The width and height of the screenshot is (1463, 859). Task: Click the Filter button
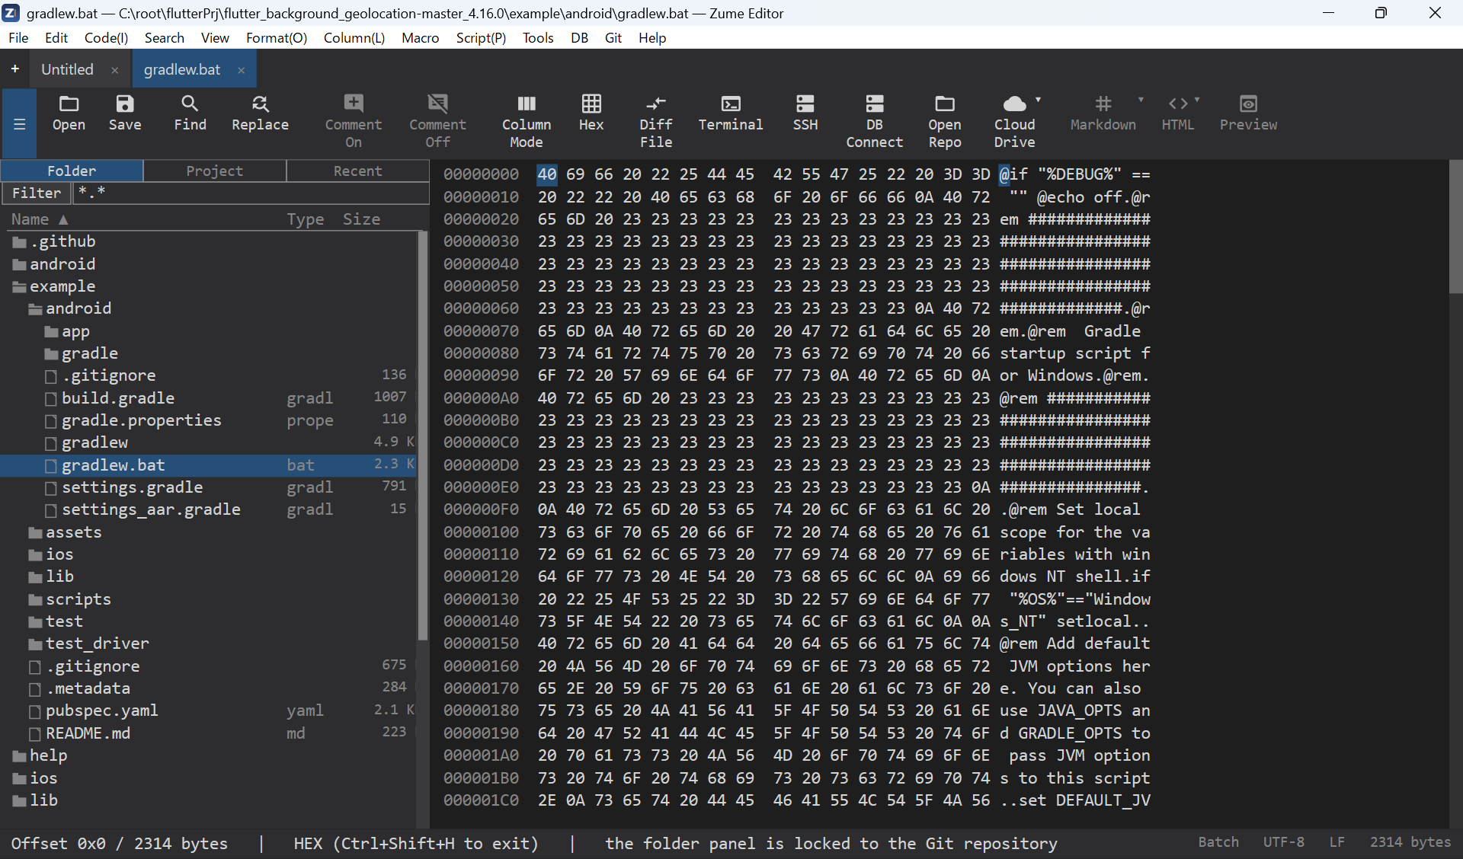click(x=37, y=193)
